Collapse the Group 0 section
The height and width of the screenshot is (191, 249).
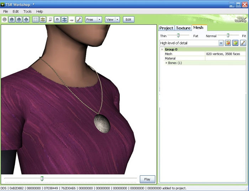pos(162,49)
